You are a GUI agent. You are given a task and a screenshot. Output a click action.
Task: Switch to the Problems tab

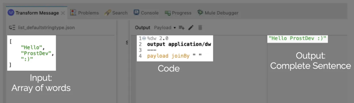click(x=84, y=13)
